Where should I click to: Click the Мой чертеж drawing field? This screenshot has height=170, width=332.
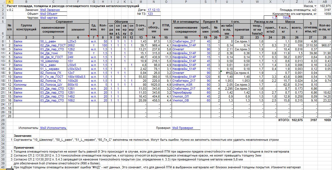53,17
